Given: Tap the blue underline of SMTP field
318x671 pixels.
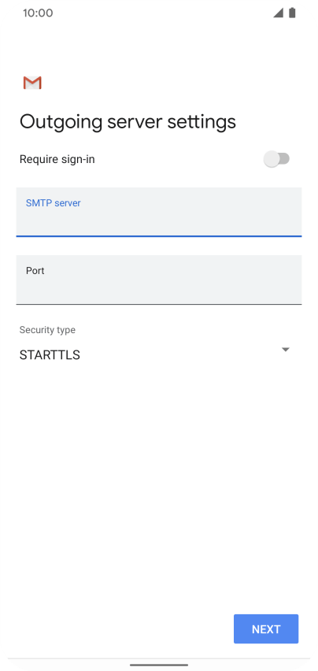Looking at the screenshot, I should pos(159,235).
